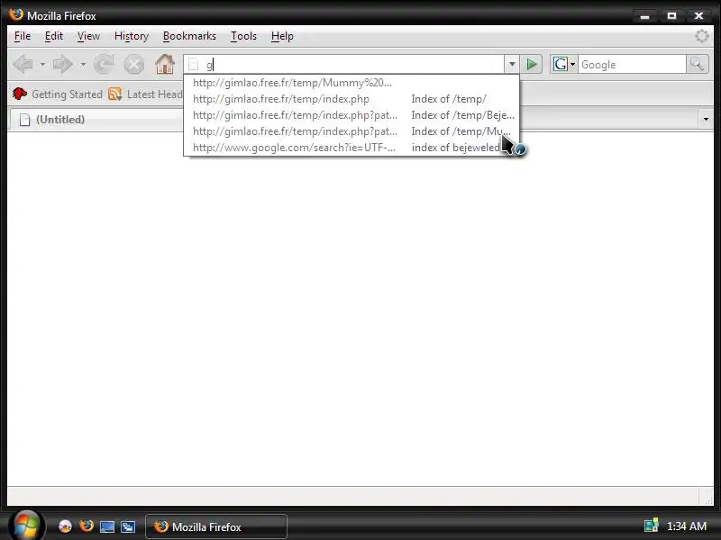Select the gimlao Mummy%20 URL suggestion
This screenshot has height=540, width=721.
(x=351, y=83)
